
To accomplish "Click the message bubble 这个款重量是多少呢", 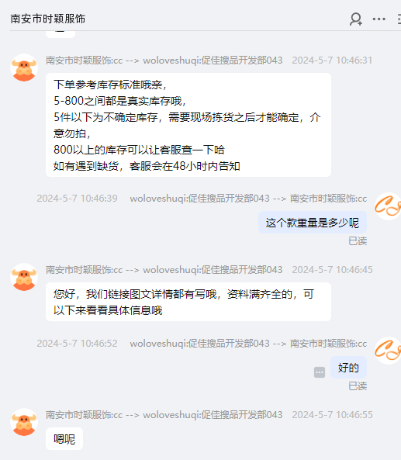I will pos(313,223).
